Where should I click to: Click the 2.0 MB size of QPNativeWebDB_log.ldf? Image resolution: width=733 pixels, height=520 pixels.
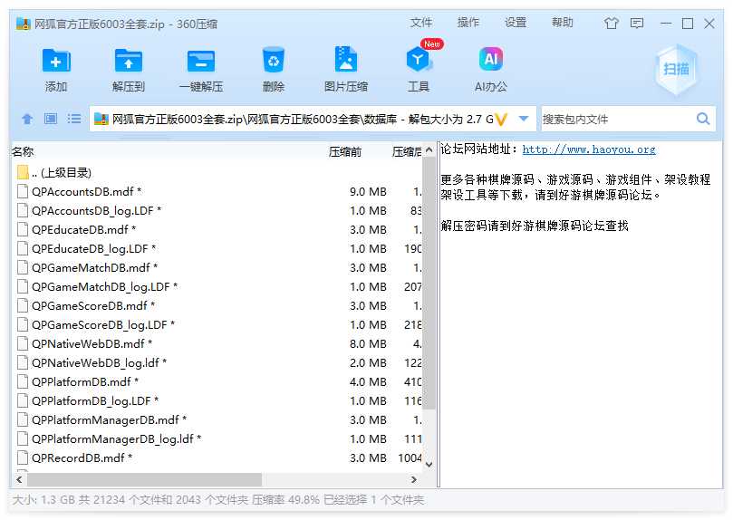[x=368, y=362]
